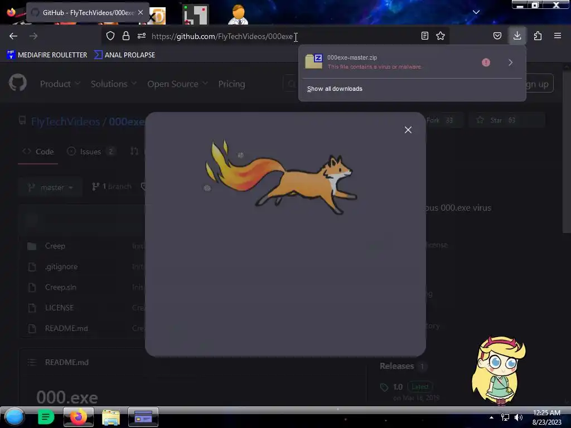Open the Creep.sln file
This screenshot has width=571, height=428.
(x=60, y=287)
